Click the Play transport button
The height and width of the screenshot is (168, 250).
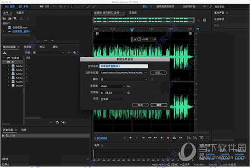pyautogui.click(x=130, y=138)
